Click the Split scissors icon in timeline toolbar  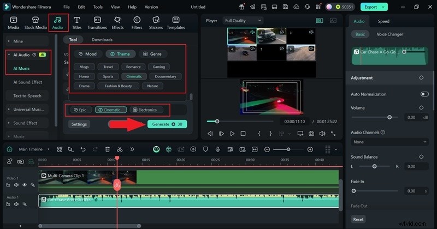click(x=120, y=149)
